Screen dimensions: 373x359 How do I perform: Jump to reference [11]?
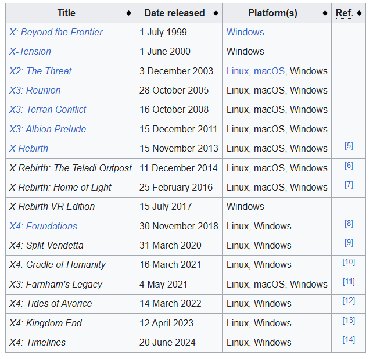point(349,282)
